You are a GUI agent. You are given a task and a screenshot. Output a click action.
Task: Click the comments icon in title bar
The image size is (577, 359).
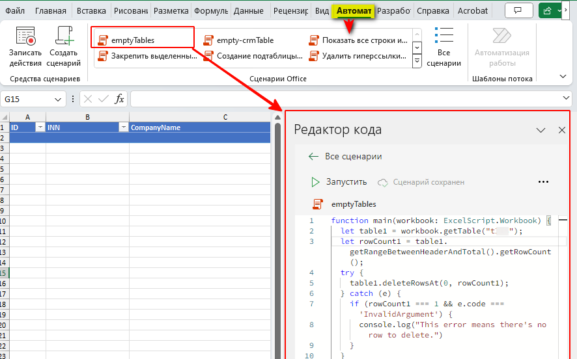(518, 11)
